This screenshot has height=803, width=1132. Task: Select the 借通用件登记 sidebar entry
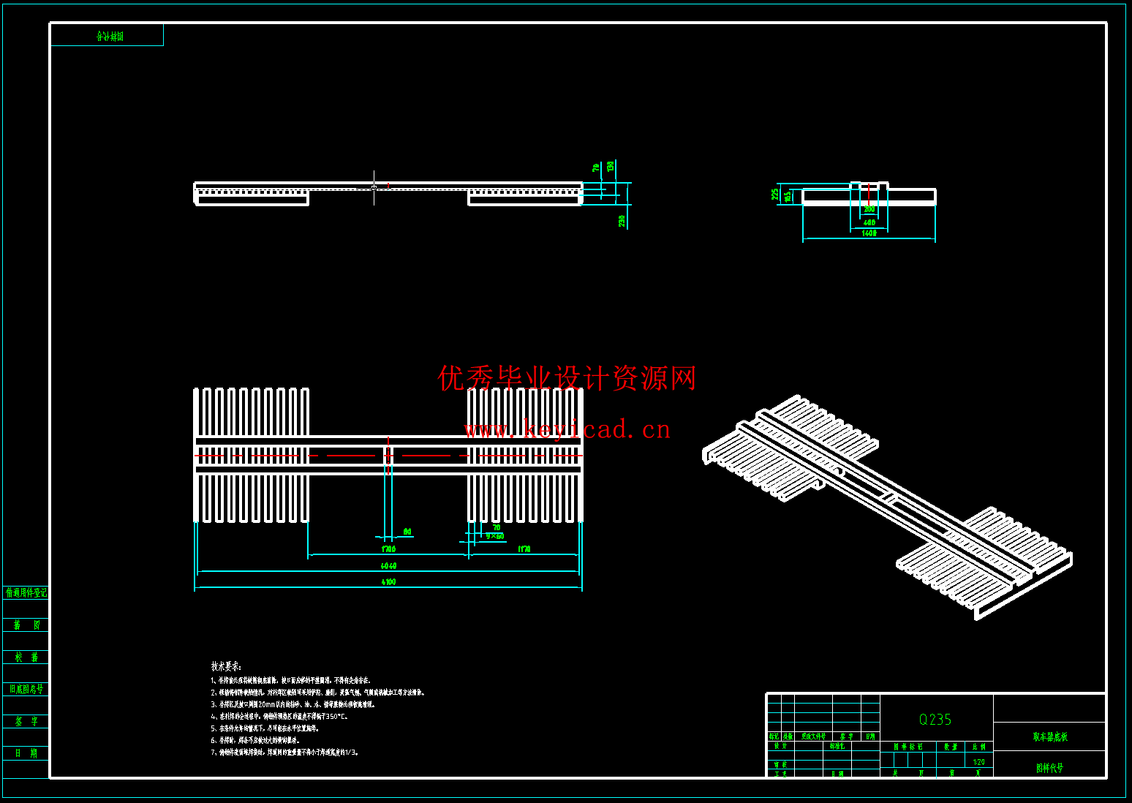click(x=26, y=593)
